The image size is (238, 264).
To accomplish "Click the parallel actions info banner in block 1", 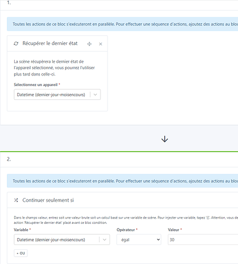I will click(x=123, y=24).
